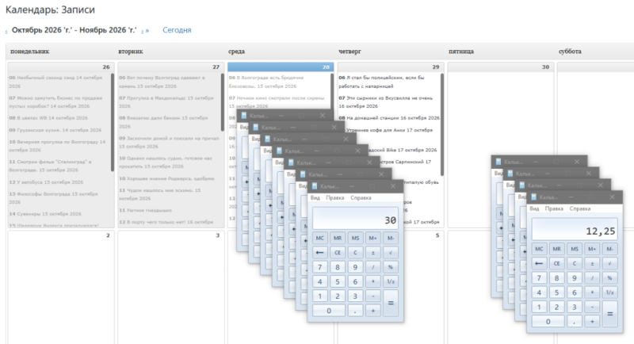Click the Сегодня link
634x344 pixels.
(177, 30)
